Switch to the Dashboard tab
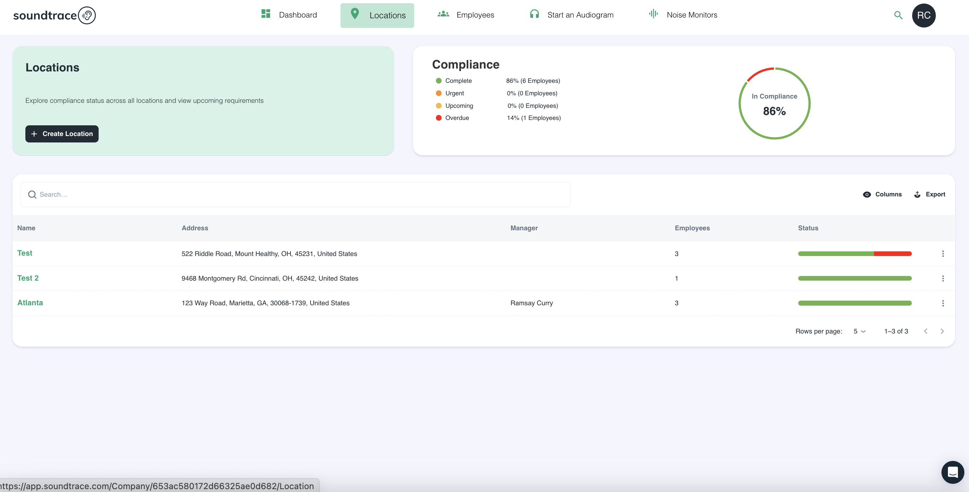This screenshot has height=492, width=969. pyautogui.click(x=289, y=15)
